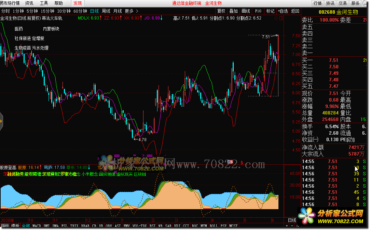Click the 净流入额 7421万 value
Screen dimensions: 370x230
[356, 148]
